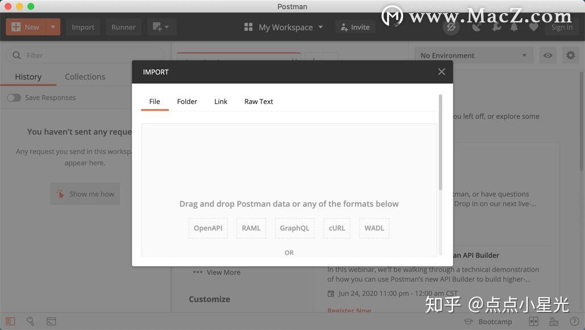Close the Import dialog
Image resolution: width=585 pixels, height=330 pixels.
coord(441,72)
